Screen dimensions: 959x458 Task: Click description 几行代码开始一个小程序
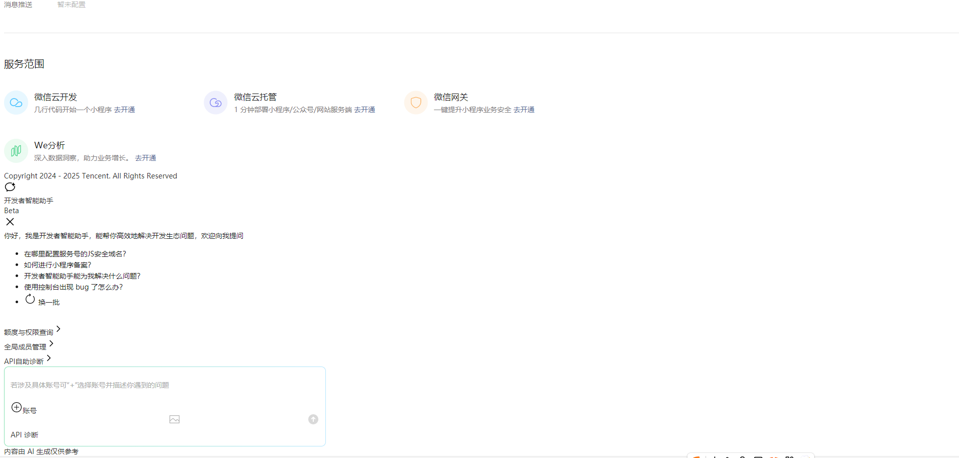tap(73, 110)
